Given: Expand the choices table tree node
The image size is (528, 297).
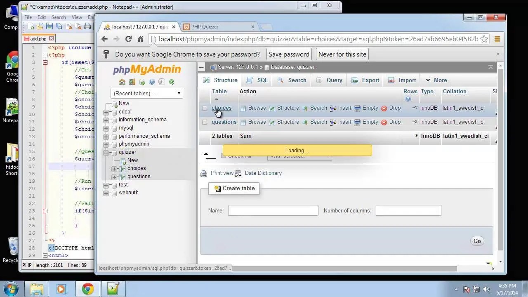Looking at the screenshot, I should click(114, 169).
